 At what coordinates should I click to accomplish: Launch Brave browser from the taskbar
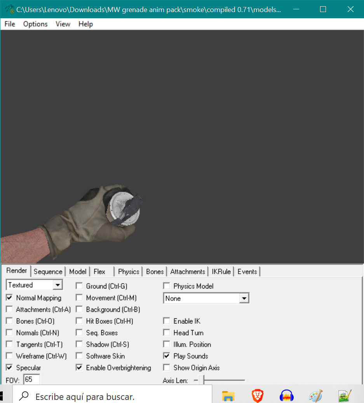257,395
